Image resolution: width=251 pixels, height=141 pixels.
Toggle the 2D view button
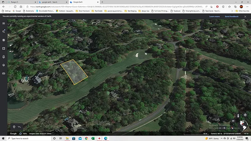pos(233,121)
